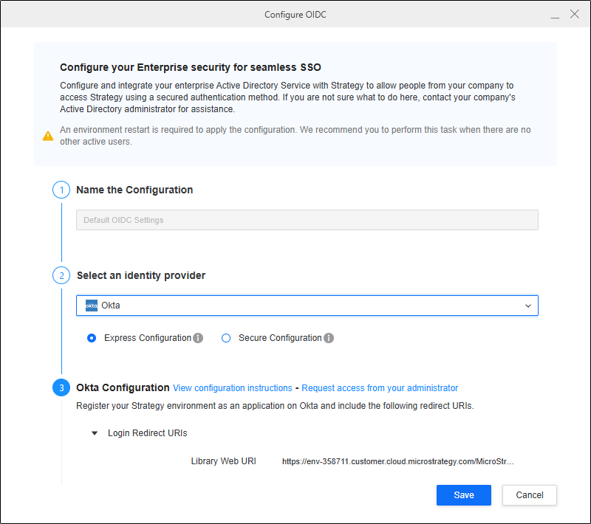Click the step 2 circle indicator
This screenshot has width=591, height=524.
(x=61, y=276)
